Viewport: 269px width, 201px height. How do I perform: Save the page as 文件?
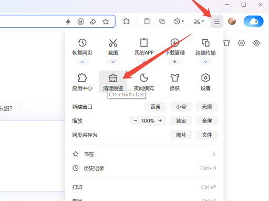pyautogui.click(x=207, y=135)
